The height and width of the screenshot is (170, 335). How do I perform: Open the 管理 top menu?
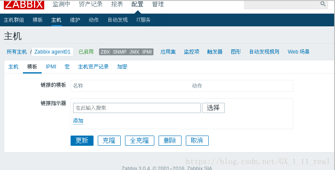[x=158, y=4]
